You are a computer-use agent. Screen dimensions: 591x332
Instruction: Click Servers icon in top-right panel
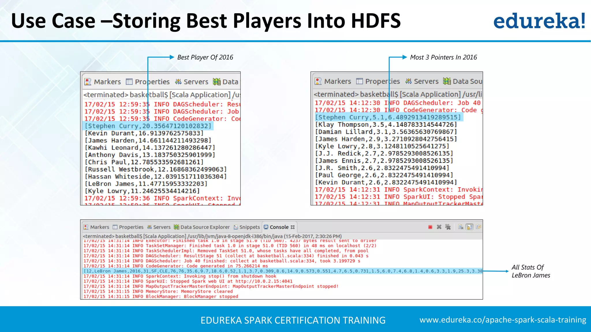tap(409, 81)
